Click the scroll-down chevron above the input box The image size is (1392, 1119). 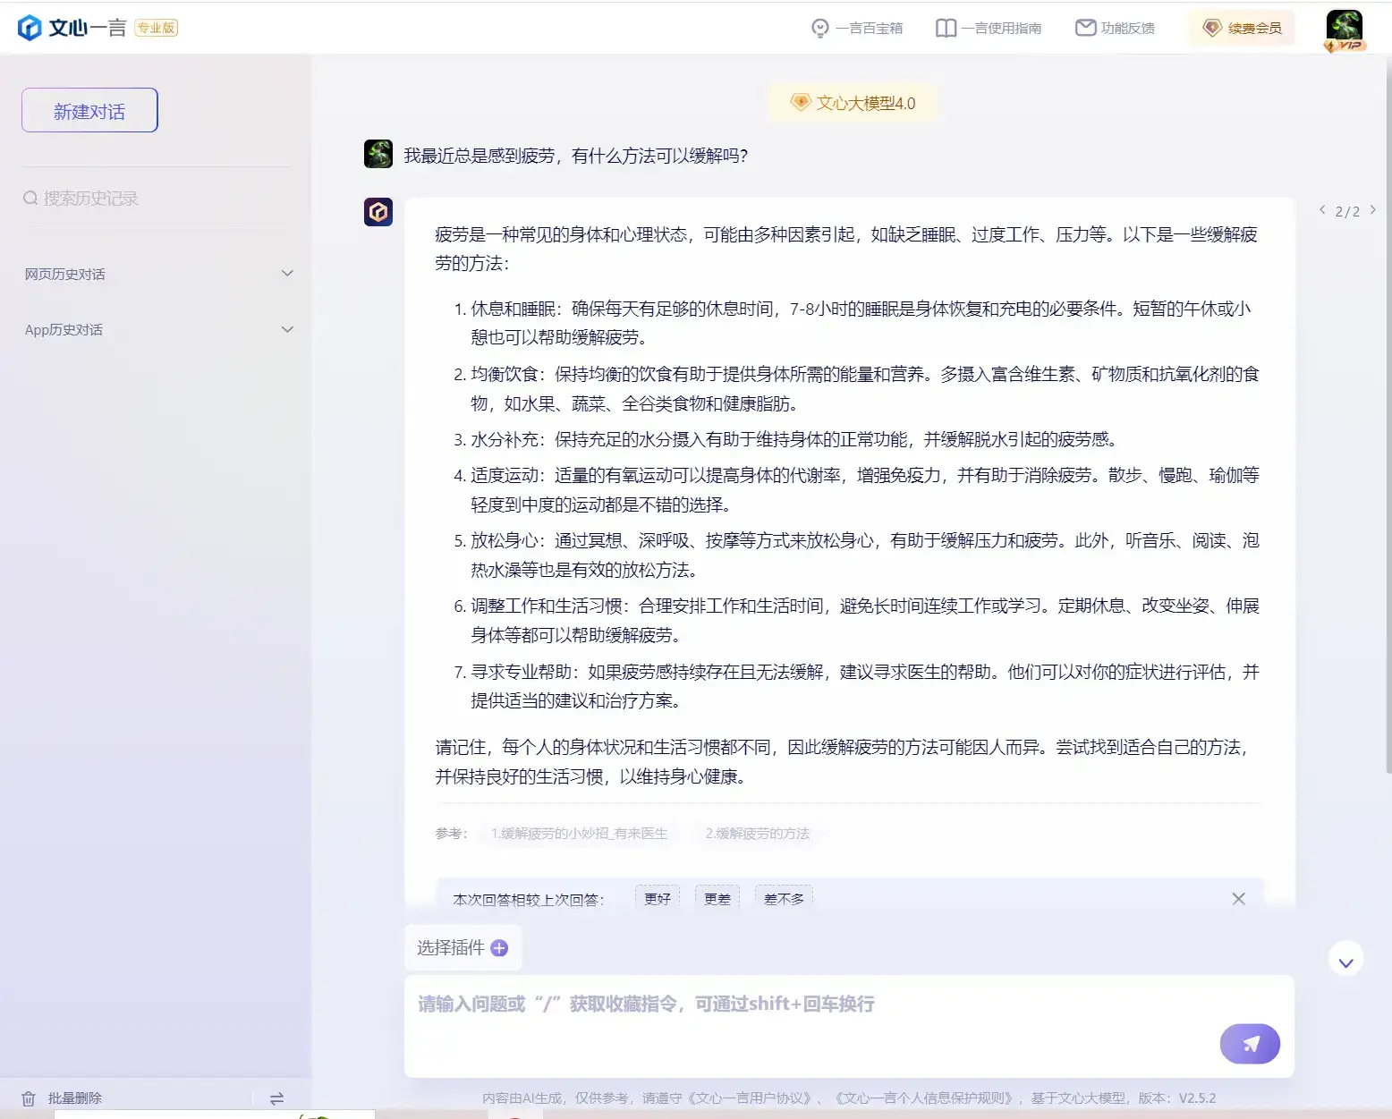pyautogui.click(x=1345, y=960)
